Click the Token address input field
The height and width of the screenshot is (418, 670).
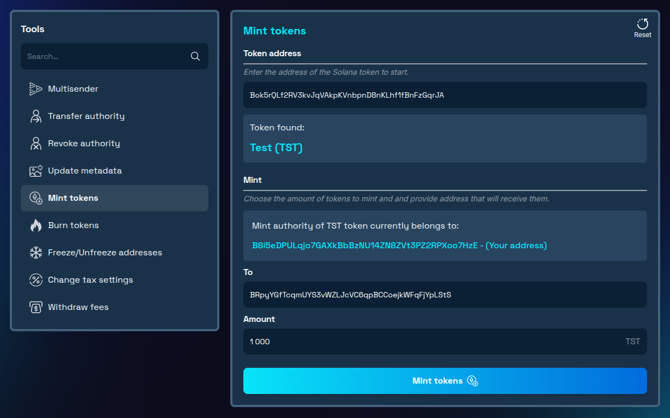point(445,95)
